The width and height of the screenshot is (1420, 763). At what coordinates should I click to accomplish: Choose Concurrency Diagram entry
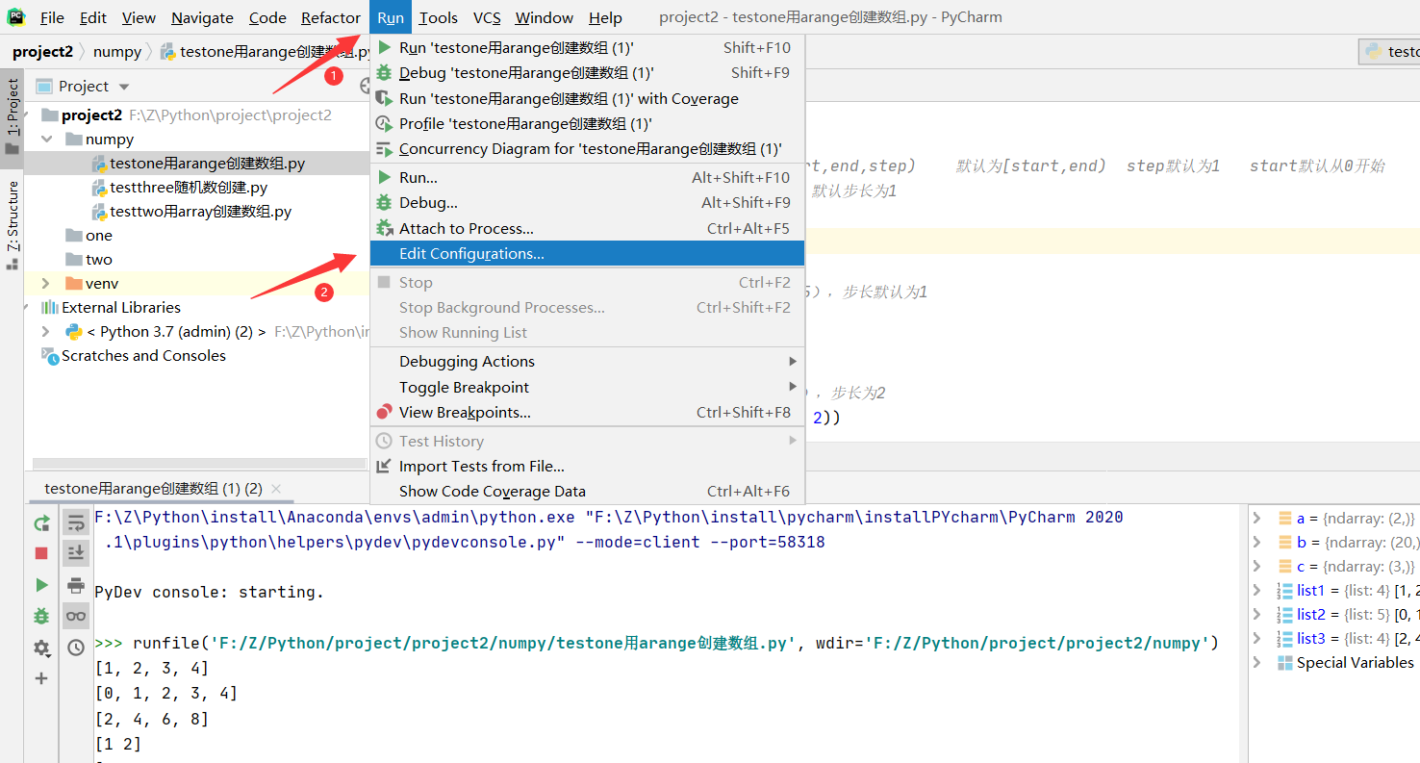point(587,148)
